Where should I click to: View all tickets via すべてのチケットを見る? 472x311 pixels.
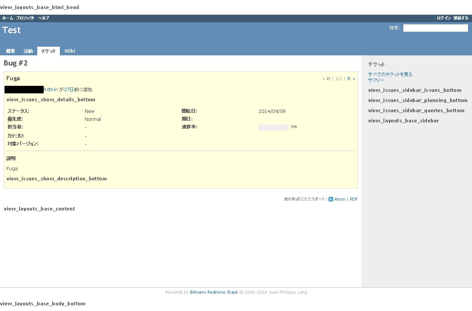click(390, 74)
